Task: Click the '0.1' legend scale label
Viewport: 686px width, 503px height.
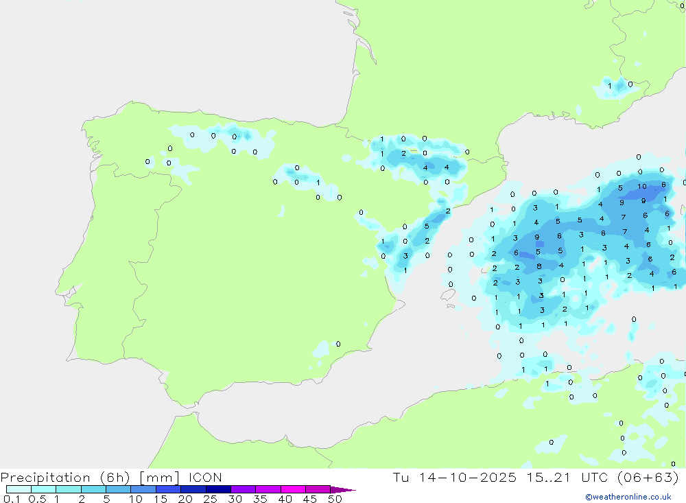Action: pos(12,499)
